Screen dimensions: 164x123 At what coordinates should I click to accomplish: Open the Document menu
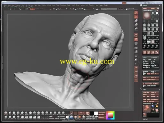(x=18, y=5)
